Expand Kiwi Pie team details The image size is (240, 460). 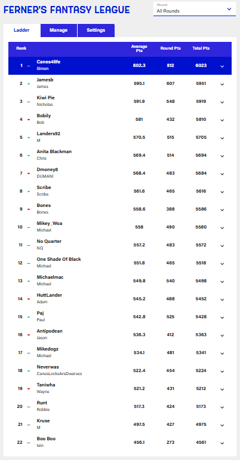pyautogui.click(x=222, y=102)
